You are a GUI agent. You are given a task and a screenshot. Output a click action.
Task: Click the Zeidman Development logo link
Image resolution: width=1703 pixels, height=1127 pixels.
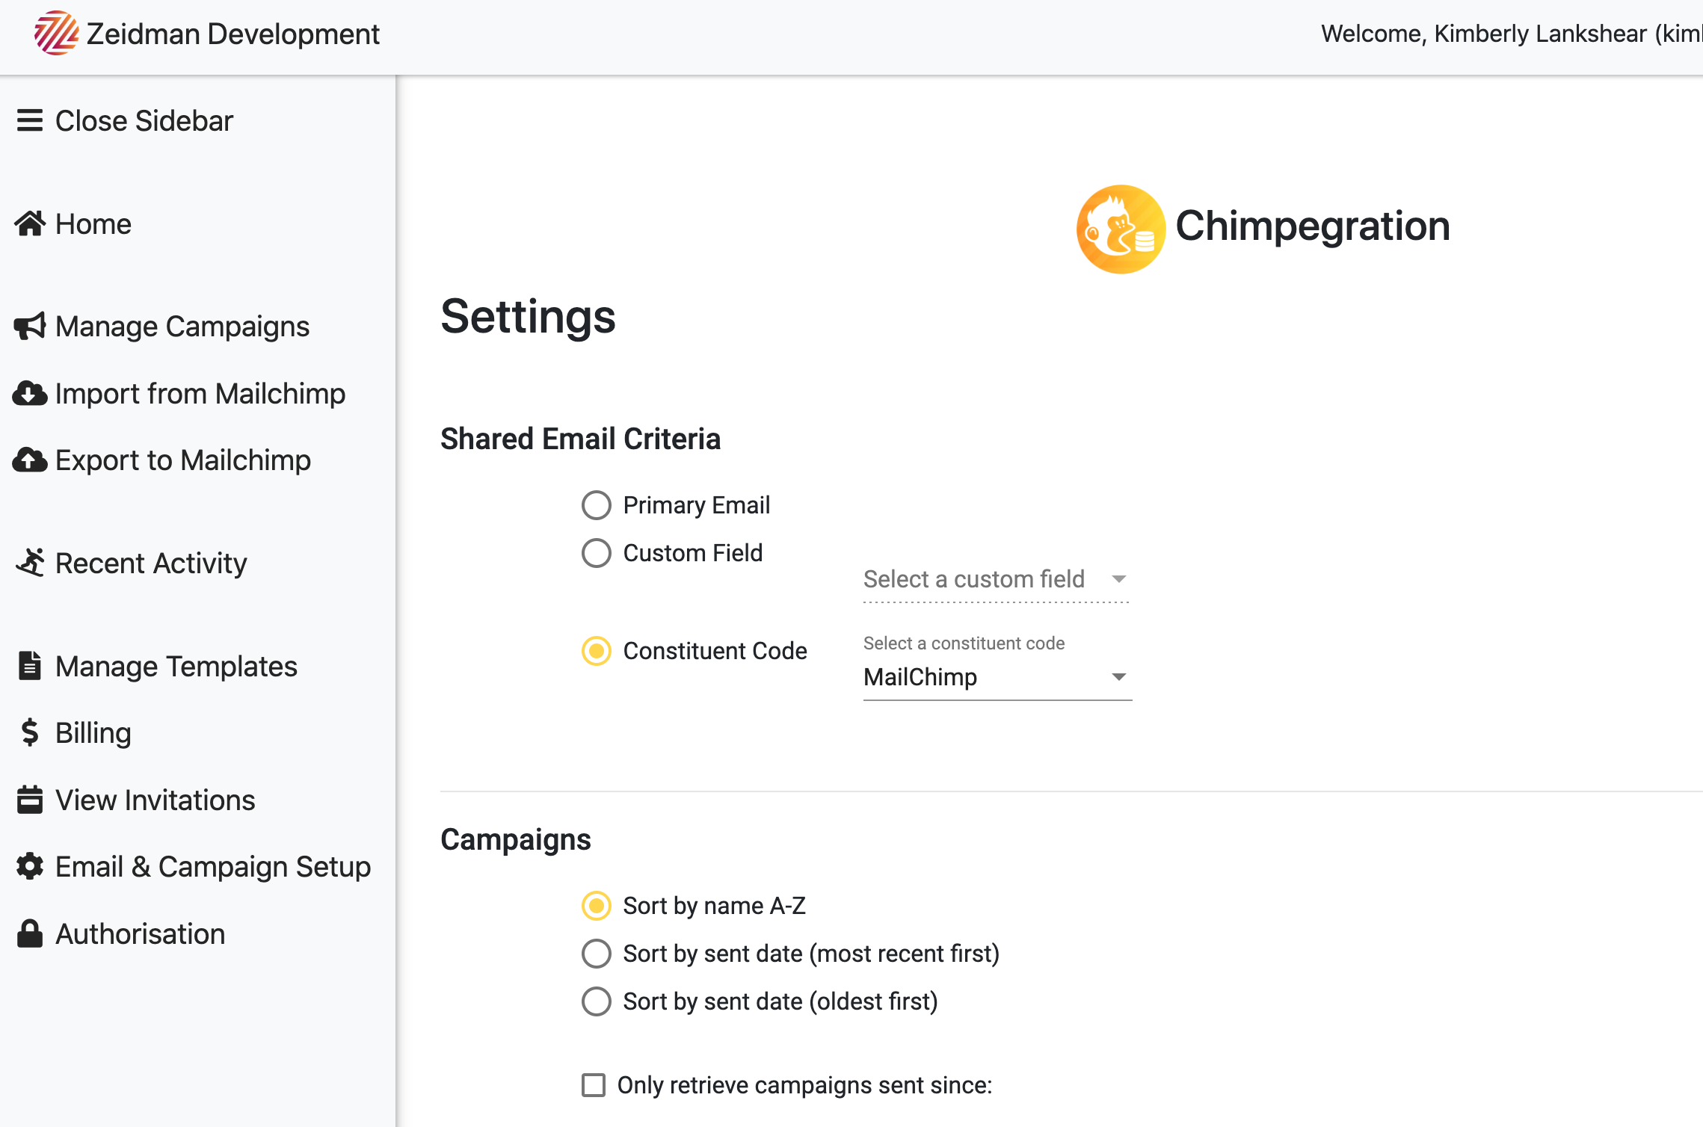(207, 34)
